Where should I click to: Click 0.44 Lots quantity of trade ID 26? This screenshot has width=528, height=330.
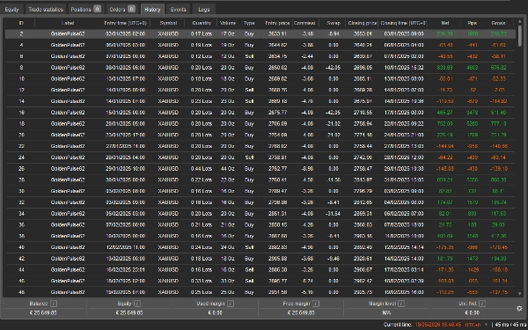202,169
